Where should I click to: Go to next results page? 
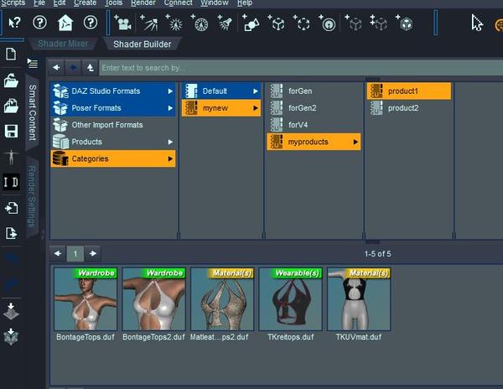click(93, 254)
